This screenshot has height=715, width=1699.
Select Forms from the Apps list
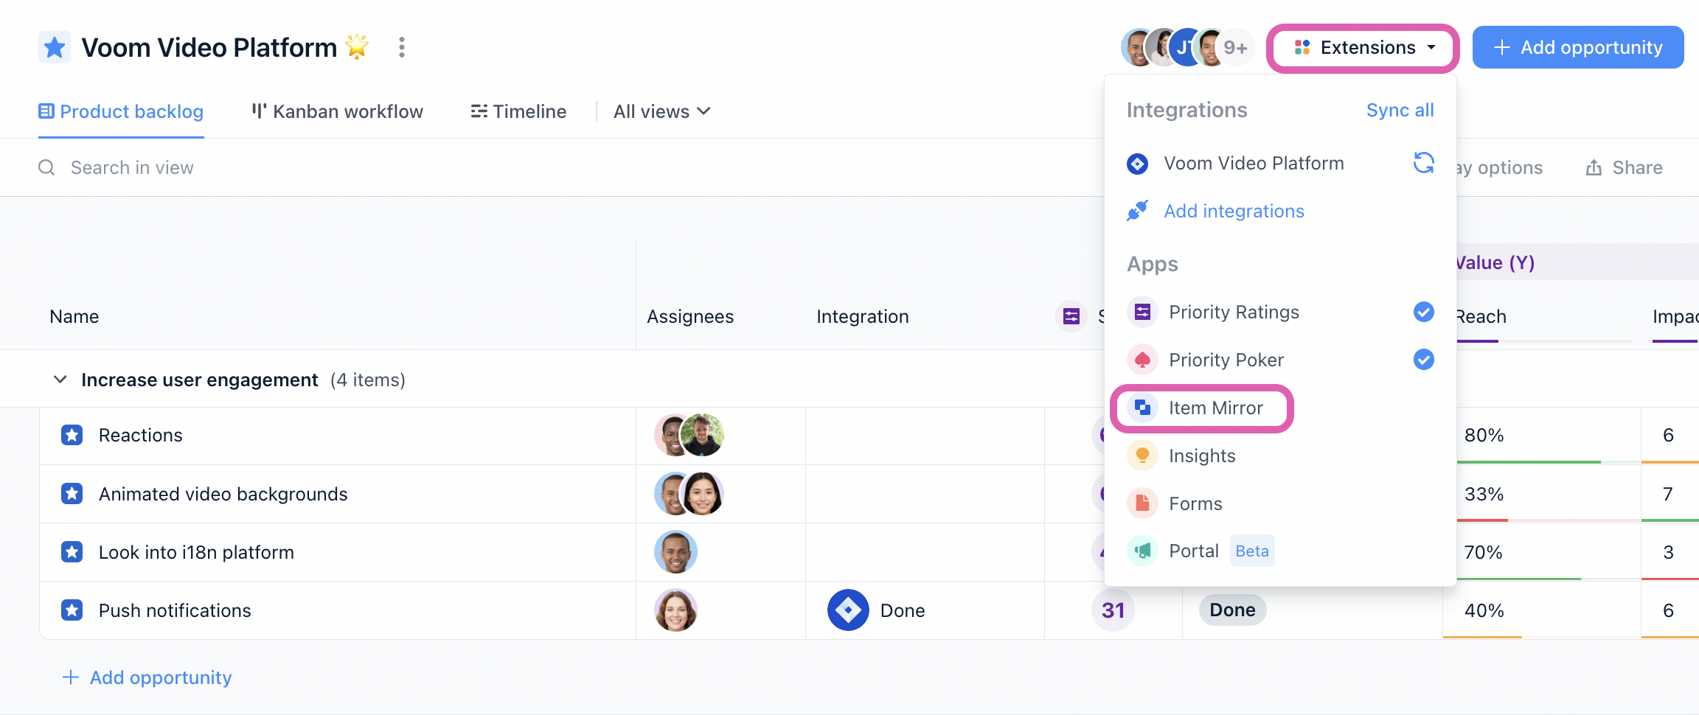[x=1280, y=503]
